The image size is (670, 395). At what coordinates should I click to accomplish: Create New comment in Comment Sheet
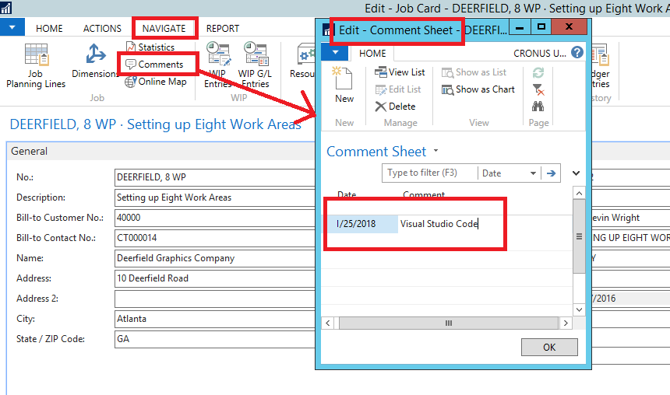coord(344,85)
